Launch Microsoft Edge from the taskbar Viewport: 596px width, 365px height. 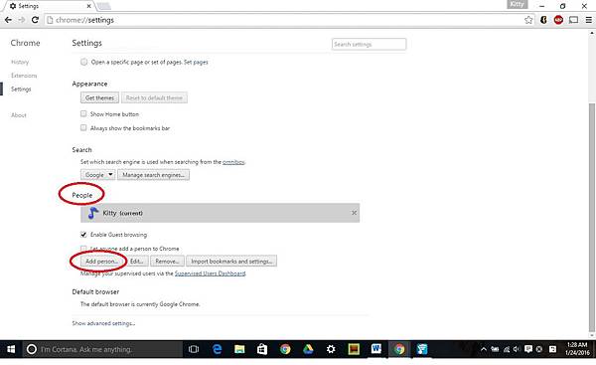[217, 349]
